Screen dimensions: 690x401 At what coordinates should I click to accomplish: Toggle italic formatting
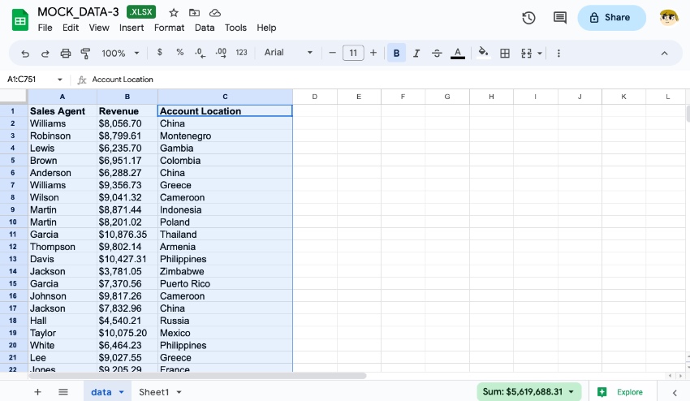416,54
